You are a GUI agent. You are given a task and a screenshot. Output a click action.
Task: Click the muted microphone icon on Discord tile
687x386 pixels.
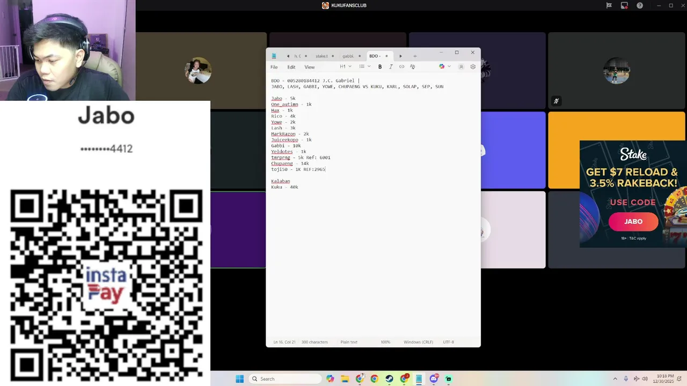(557, 101)
